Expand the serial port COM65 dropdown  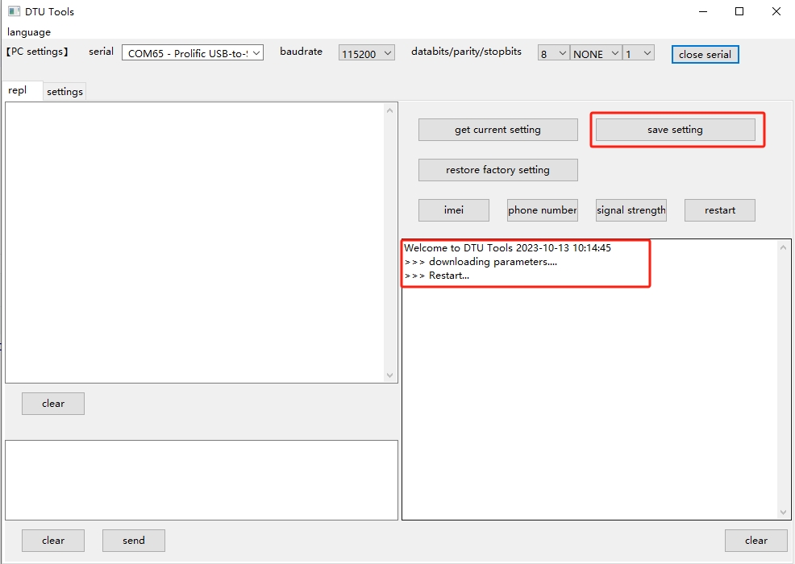pos(193,53)
